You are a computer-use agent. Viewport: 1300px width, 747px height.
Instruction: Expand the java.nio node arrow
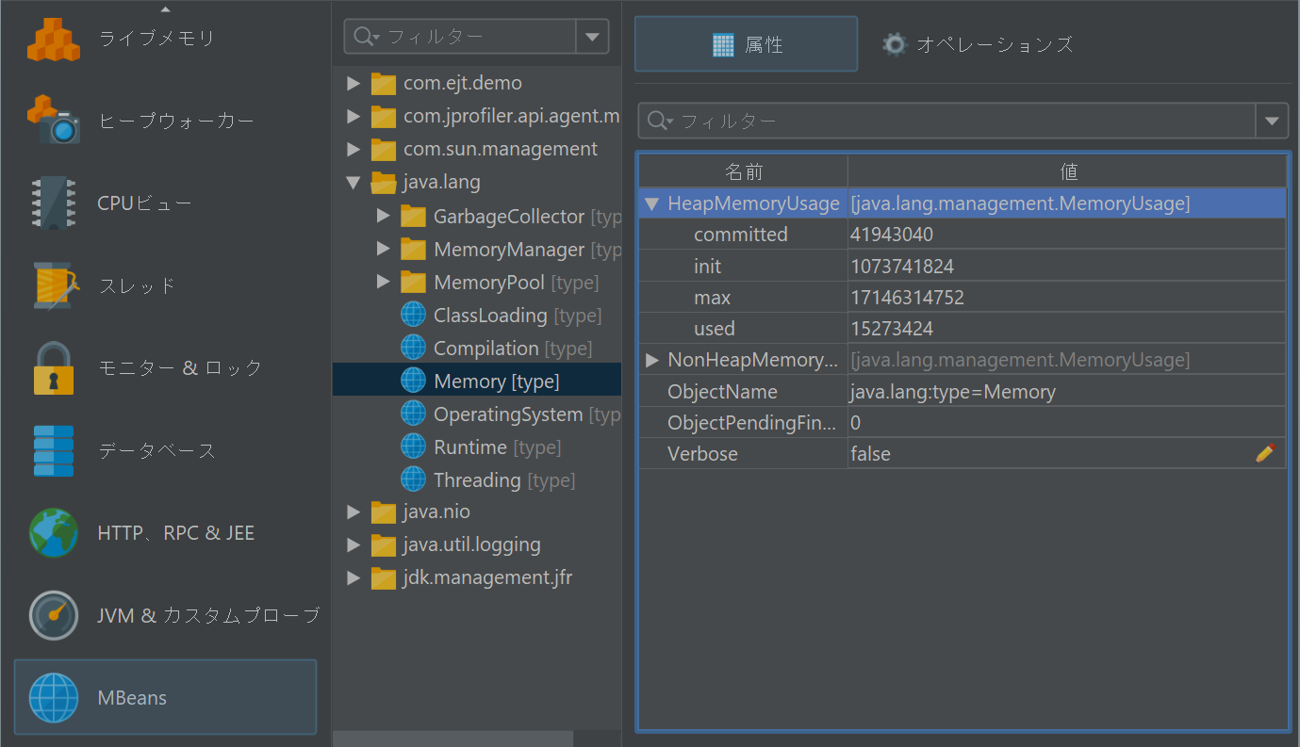[354, 512]
